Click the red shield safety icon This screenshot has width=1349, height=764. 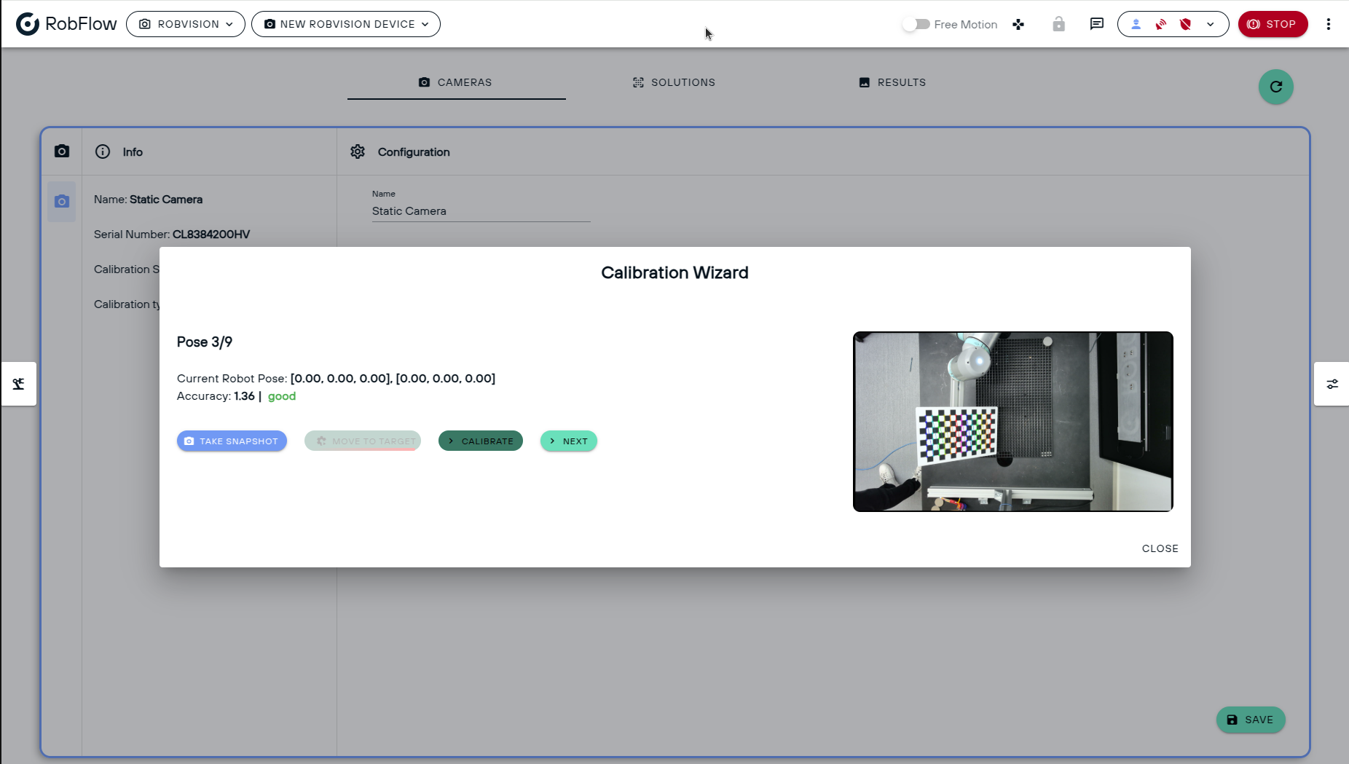1185,24
